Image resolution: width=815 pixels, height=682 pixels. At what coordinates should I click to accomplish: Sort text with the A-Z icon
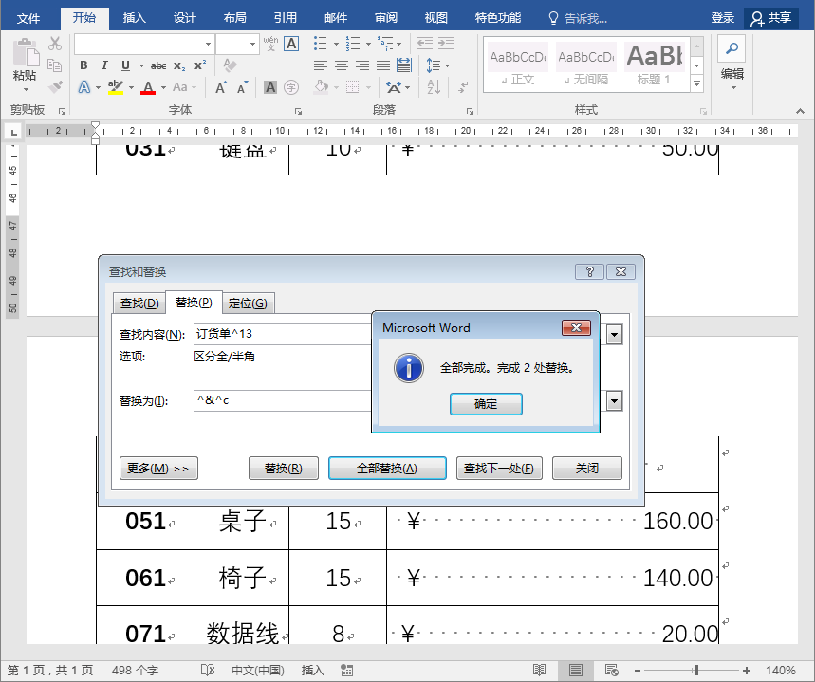coord(435,86)
